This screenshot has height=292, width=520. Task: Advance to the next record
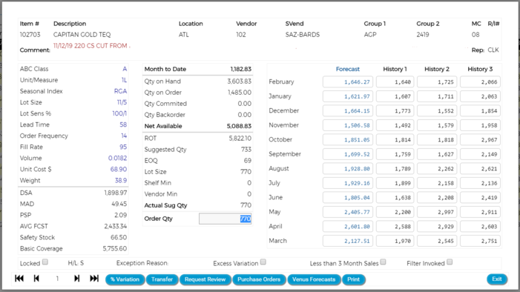[76, 279]
